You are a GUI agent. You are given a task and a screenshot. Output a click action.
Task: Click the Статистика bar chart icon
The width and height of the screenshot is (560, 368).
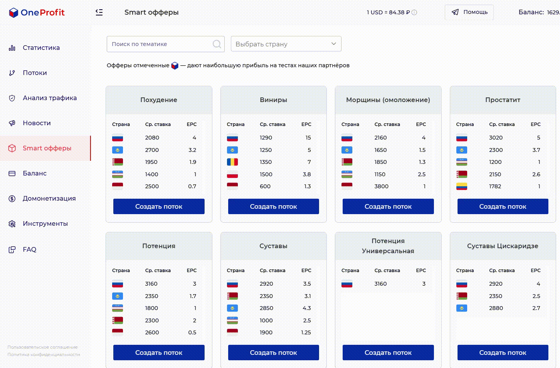(x=12, y=48)
